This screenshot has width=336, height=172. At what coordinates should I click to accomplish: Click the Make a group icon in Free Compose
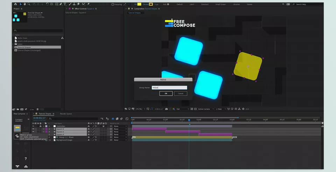(17, 136)
